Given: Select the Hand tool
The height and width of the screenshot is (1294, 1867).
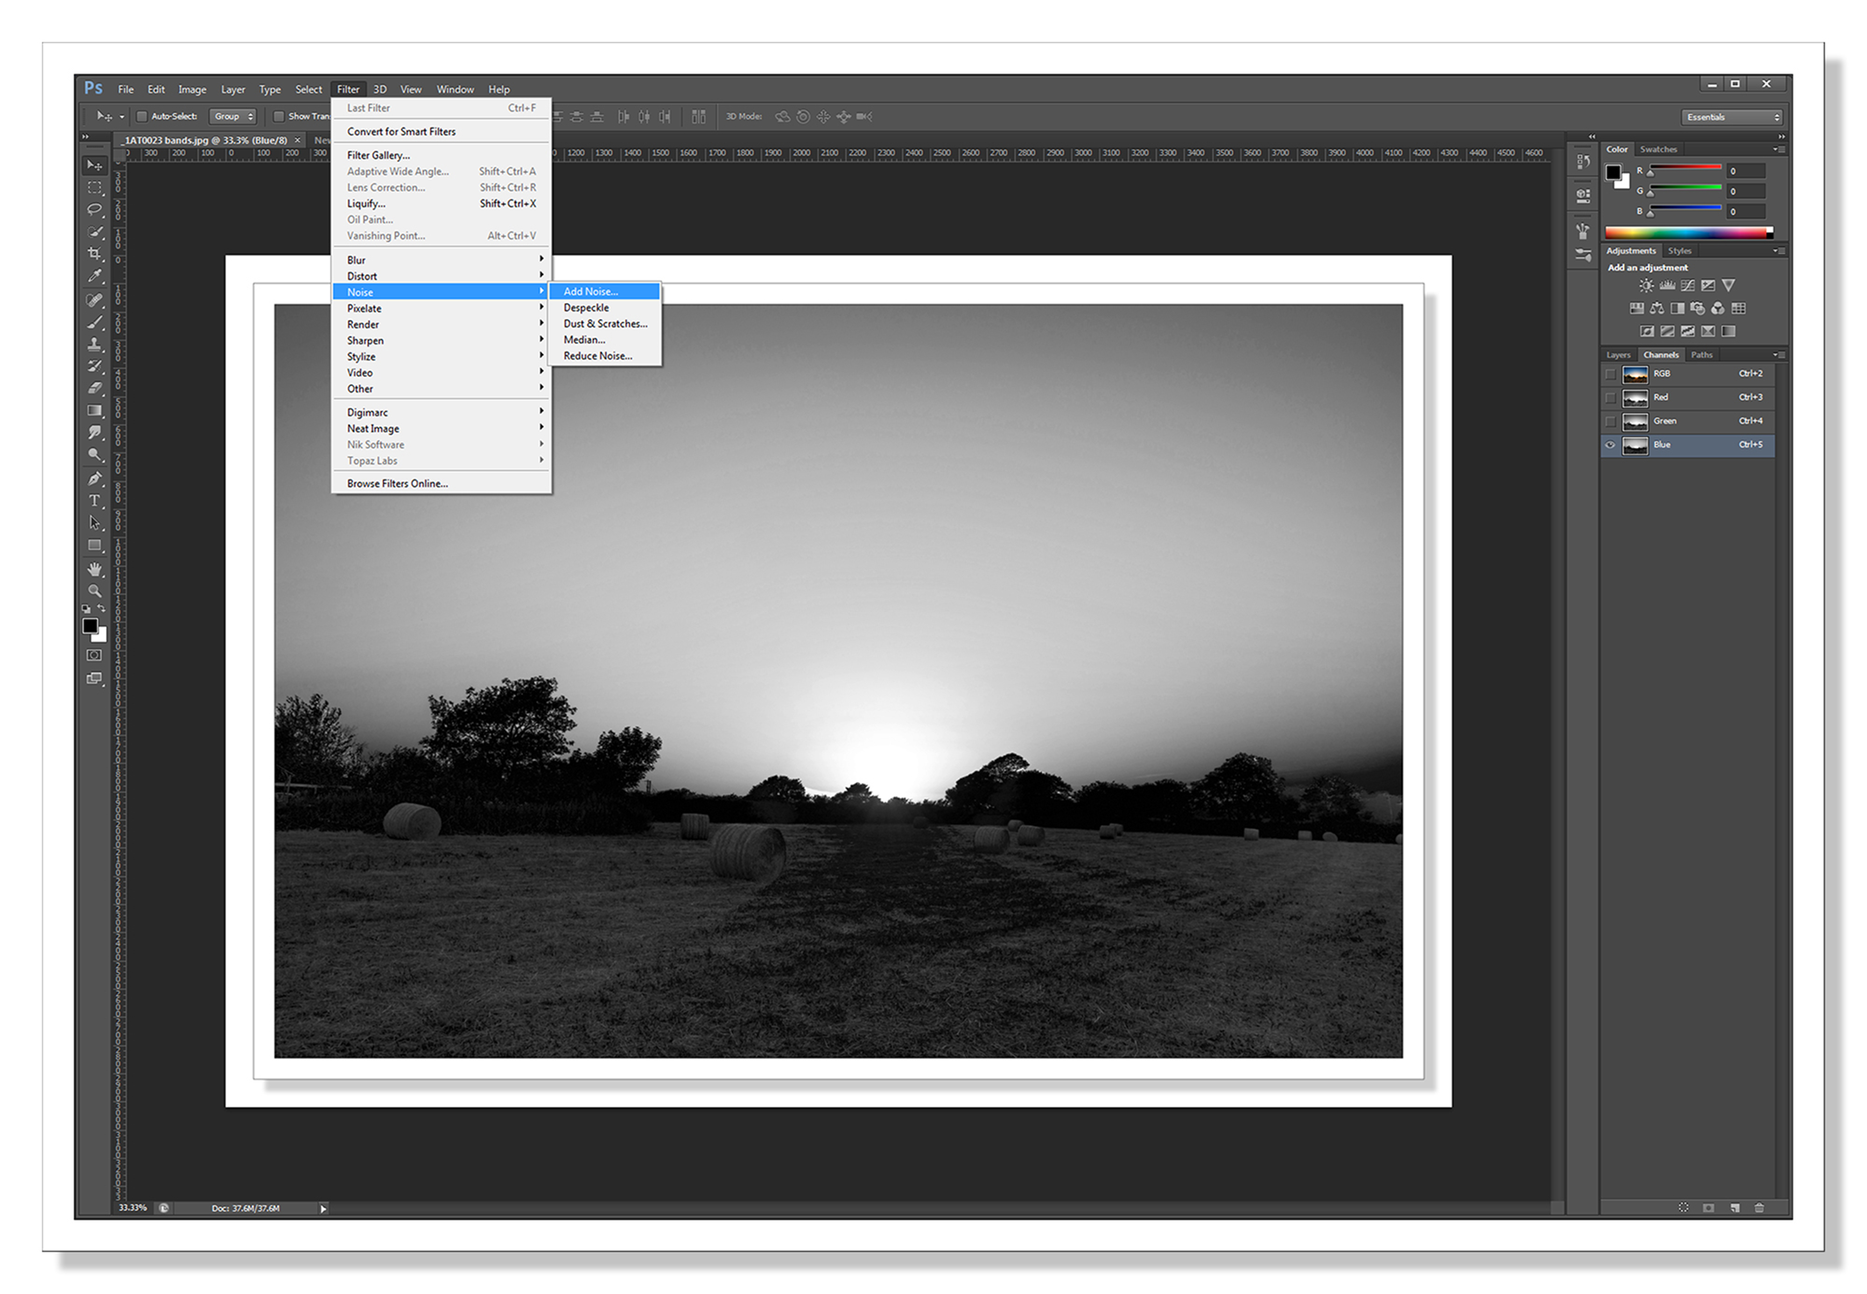Looking at the screenshot, I should 95,569.
